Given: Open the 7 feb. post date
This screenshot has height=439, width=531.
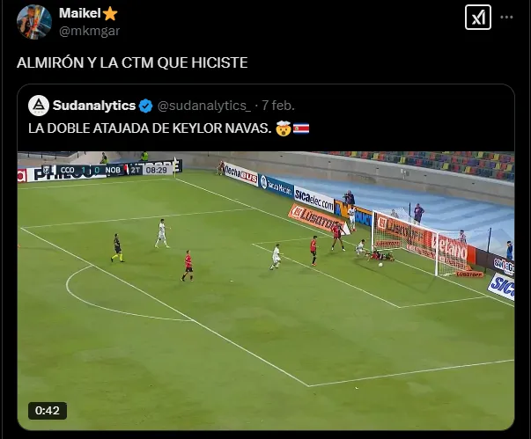Looking at the screenshot, I should coord(278,106).
